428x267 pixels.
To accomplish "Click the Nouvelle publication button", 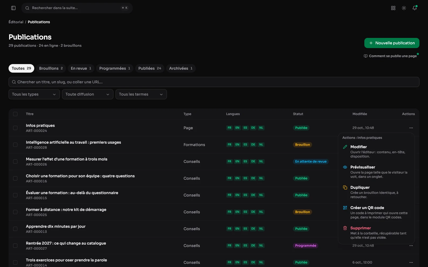I will 392,43.
